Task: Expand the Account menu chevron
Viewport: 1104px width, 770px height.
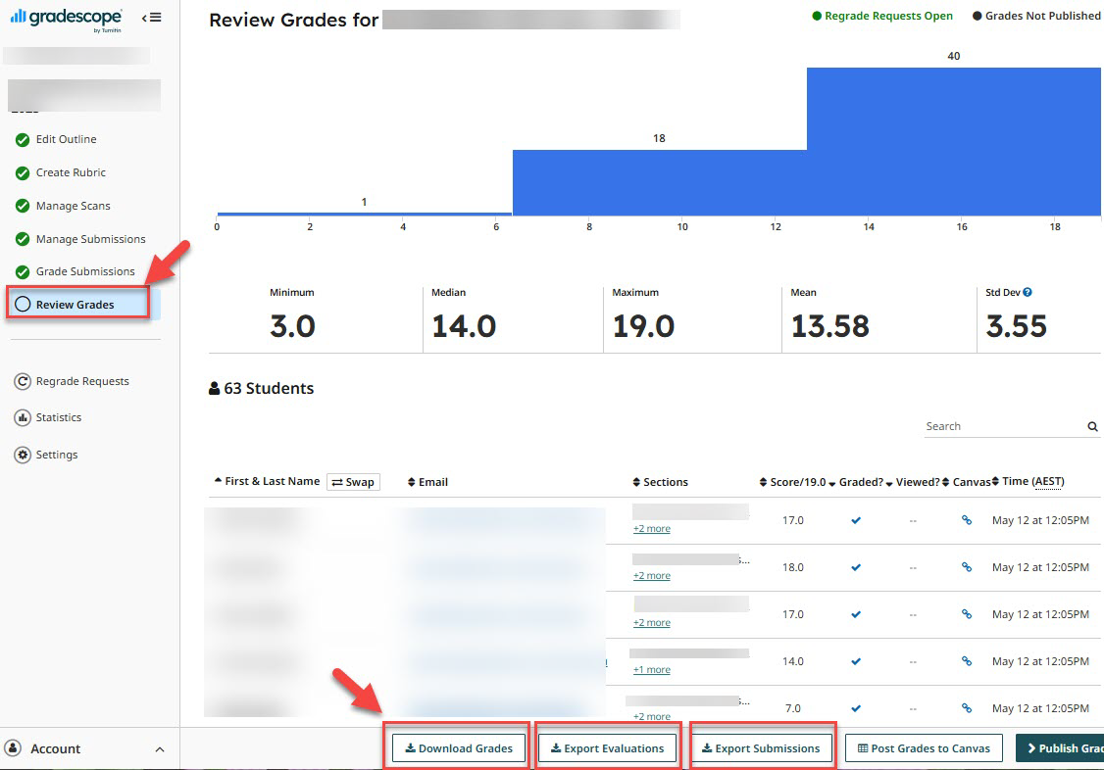Action: (160, 749)
